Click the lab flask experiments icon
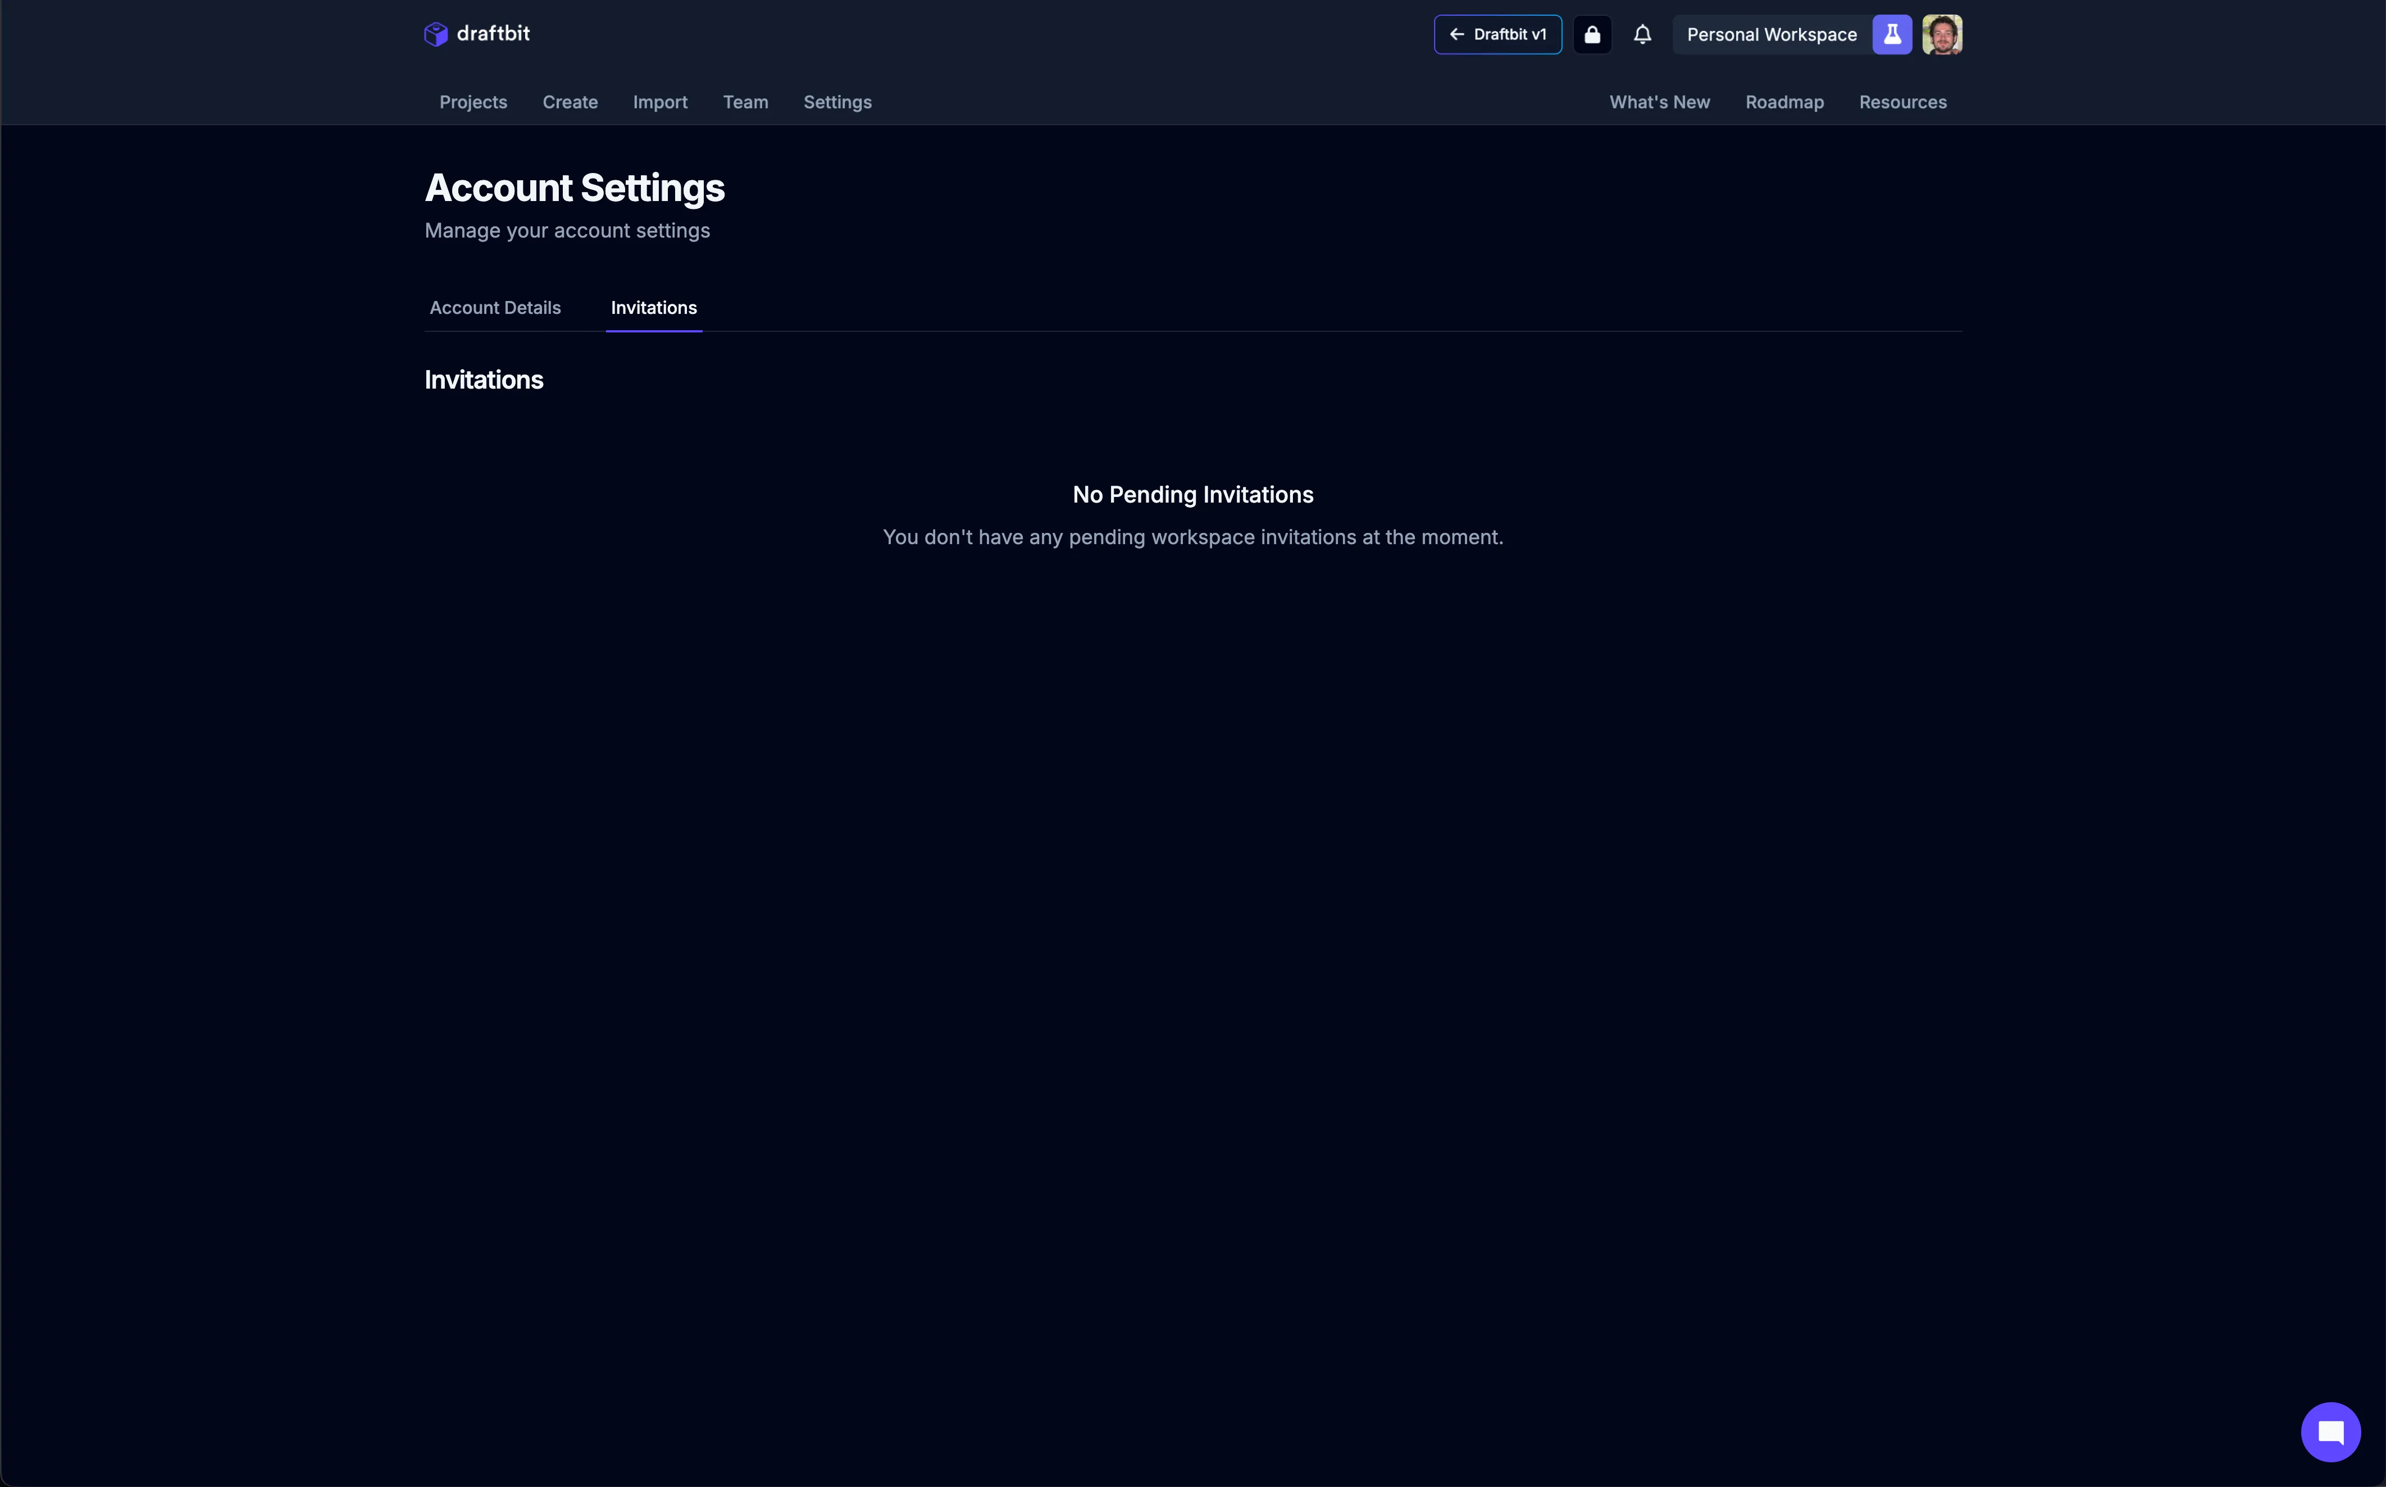The image size is (2386, 1487). 1892,34
